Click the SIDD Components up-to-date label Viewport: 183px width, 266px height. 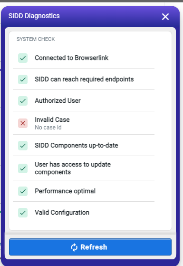[x=77, y=146]
